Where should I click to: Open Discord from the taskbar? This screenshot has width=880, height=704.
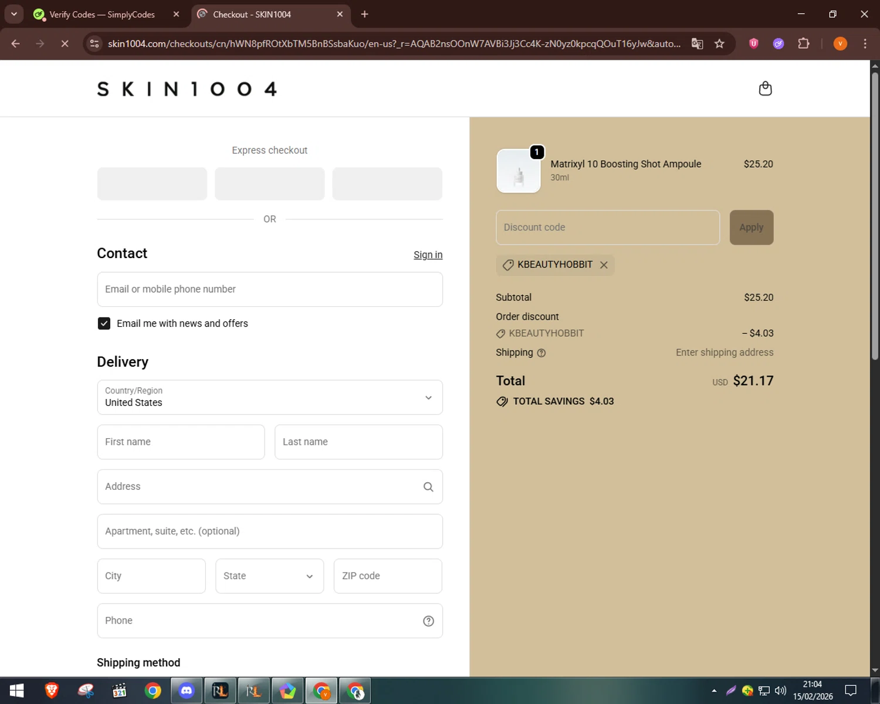coord(187,691)
